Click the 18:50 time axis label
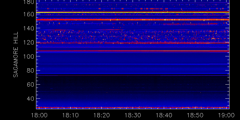This screenshot has height=120, width=240. (x=195, y=115)
